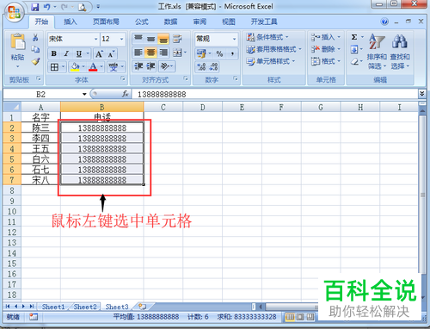Open the font size dropdown 12

click(121, 39)
